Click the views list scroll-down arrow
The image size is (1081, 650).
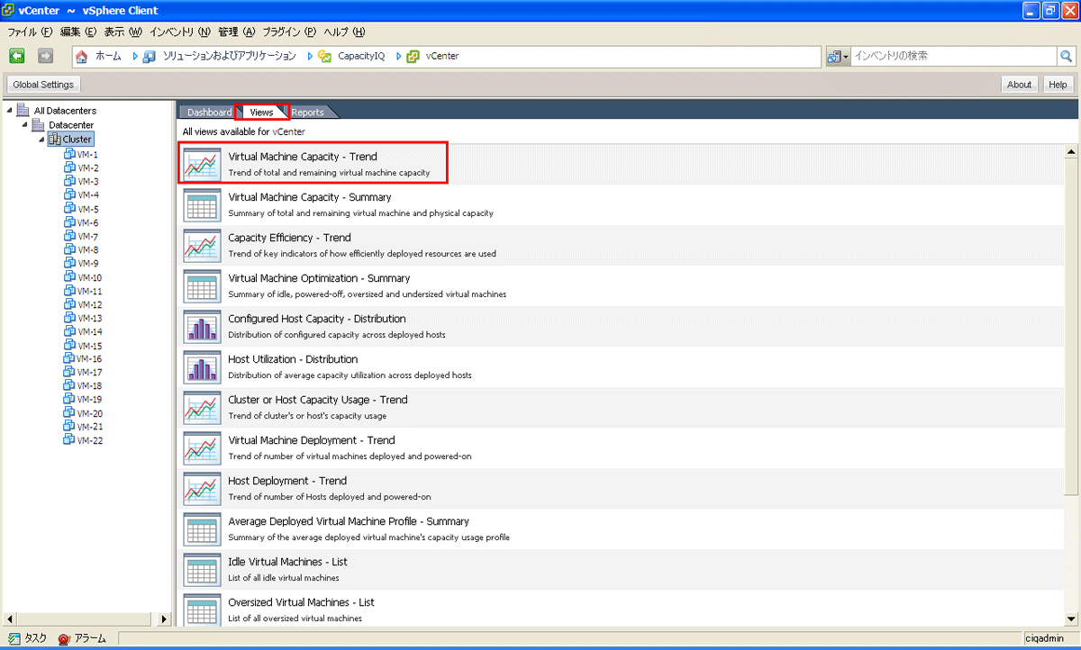1071,618
